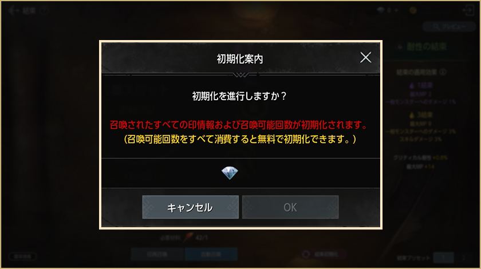Click the 結束初期化 reset button at bottom
Image resolution: width=481 pixels, height=269 pixels.
tap(323, 254)
